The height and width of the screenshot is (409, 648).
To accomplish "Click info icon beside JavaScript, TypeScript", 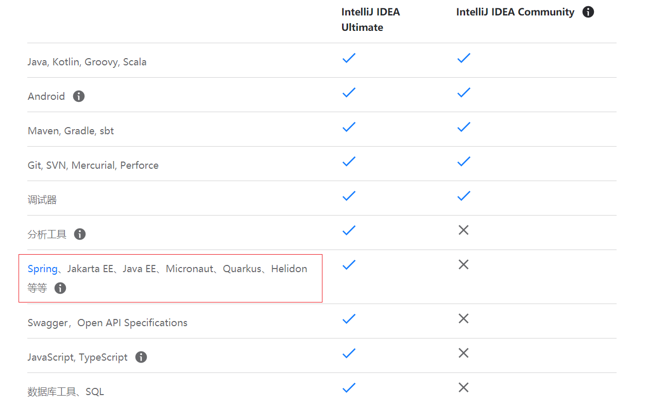I will click(x=141, y=357).
